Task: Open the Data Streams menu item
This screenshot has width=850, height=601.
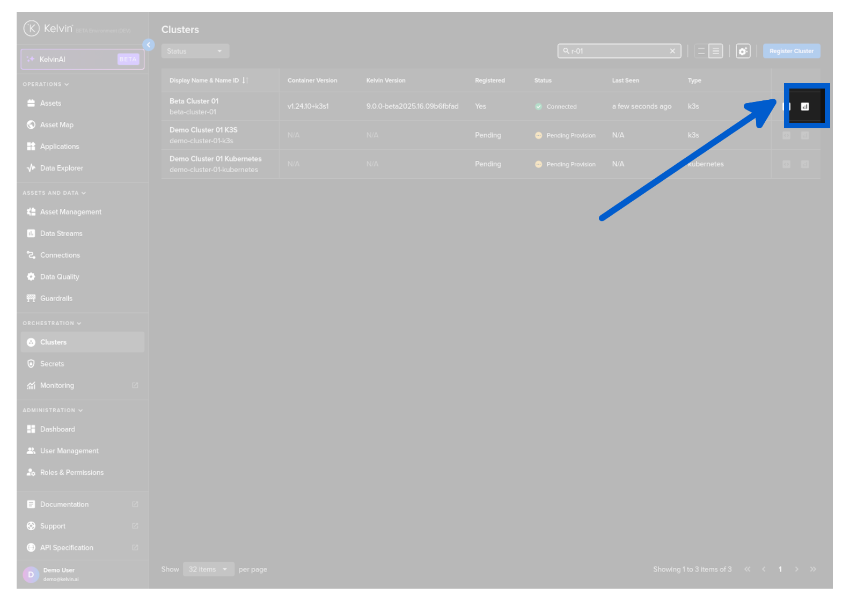Action: coord(61,233)
